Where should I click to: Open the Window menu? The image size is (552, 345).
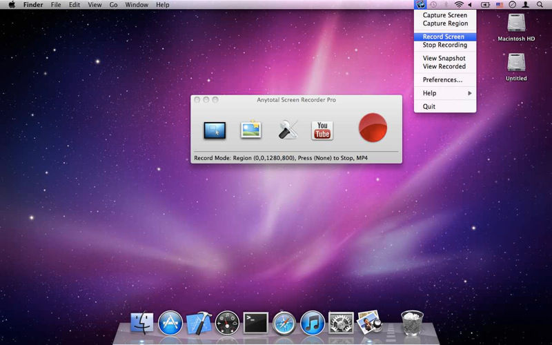[137, 5]
